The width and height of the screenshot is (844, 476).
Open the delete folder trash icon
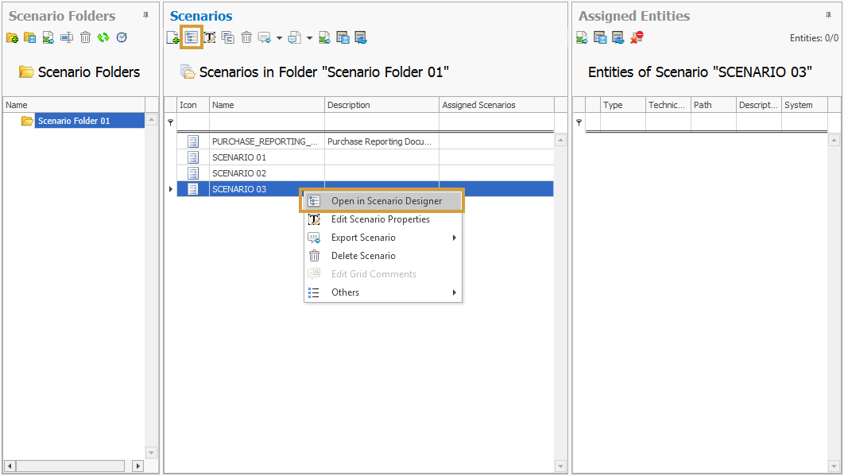pyautogui.click(x=85, y=37)
